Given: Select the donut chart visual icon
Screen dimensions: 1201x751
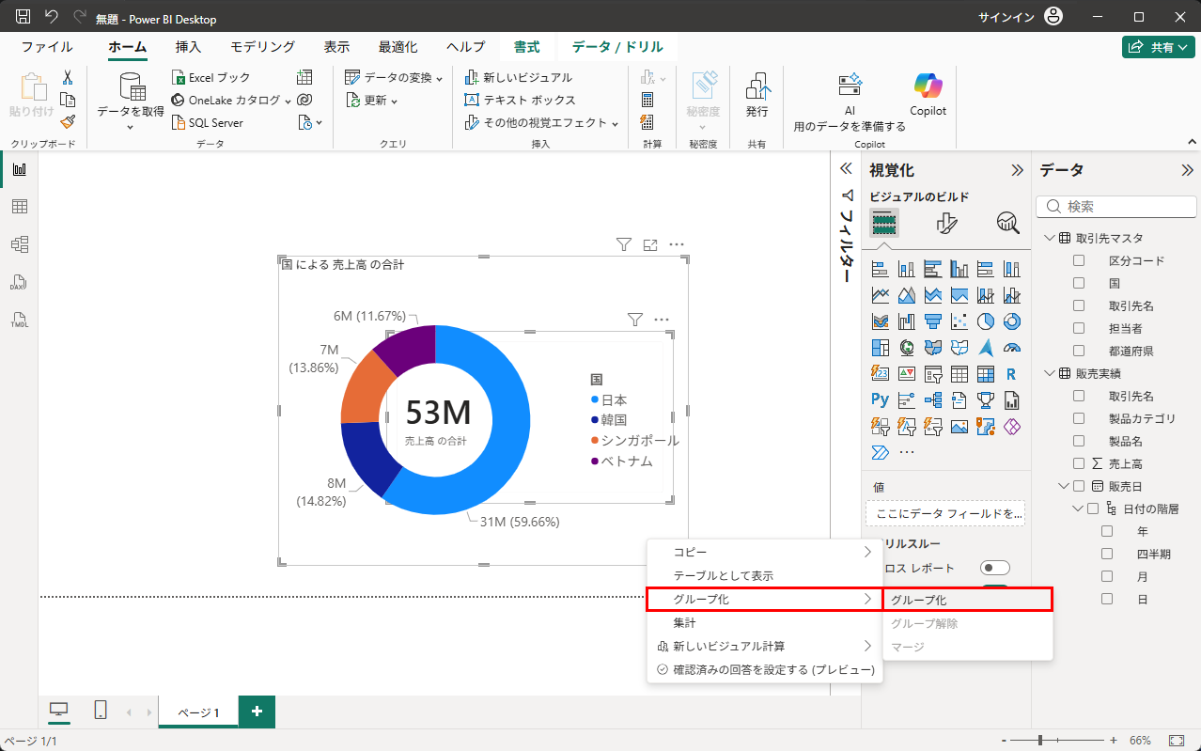Looking at the screenshot, I should pos(1012,321).
